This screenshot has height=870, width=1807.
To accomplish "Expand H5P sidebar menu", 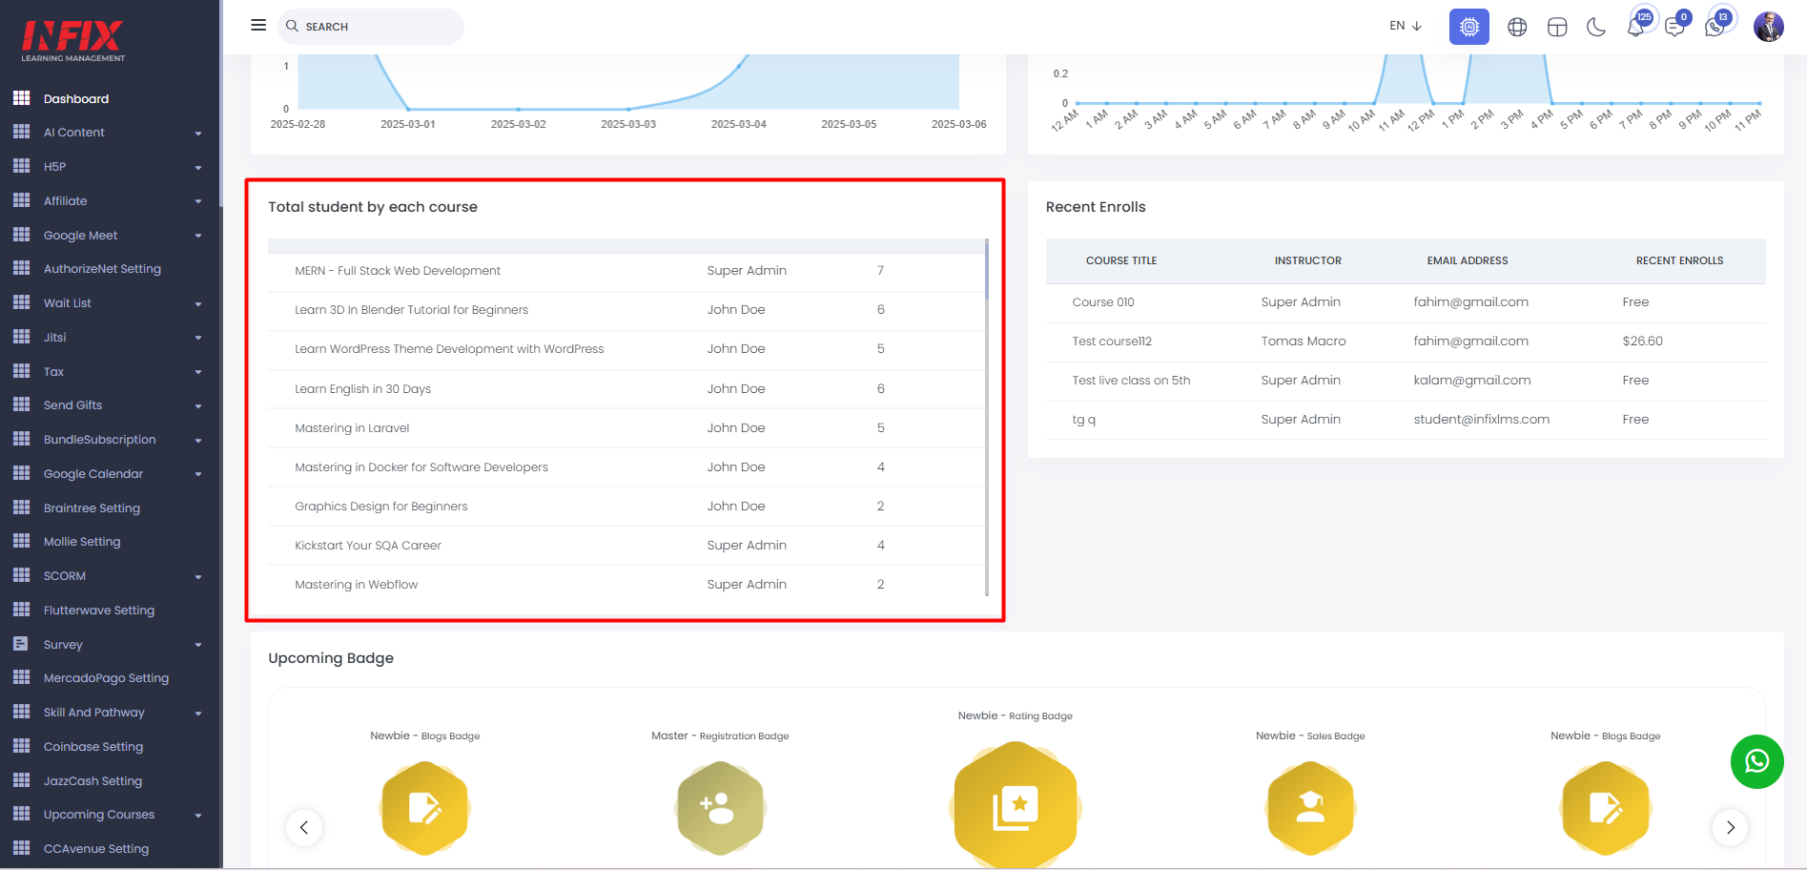I will (110, 167).
